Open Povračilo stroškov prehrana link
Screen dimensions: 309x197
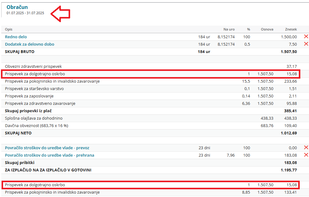pos(49,155)
